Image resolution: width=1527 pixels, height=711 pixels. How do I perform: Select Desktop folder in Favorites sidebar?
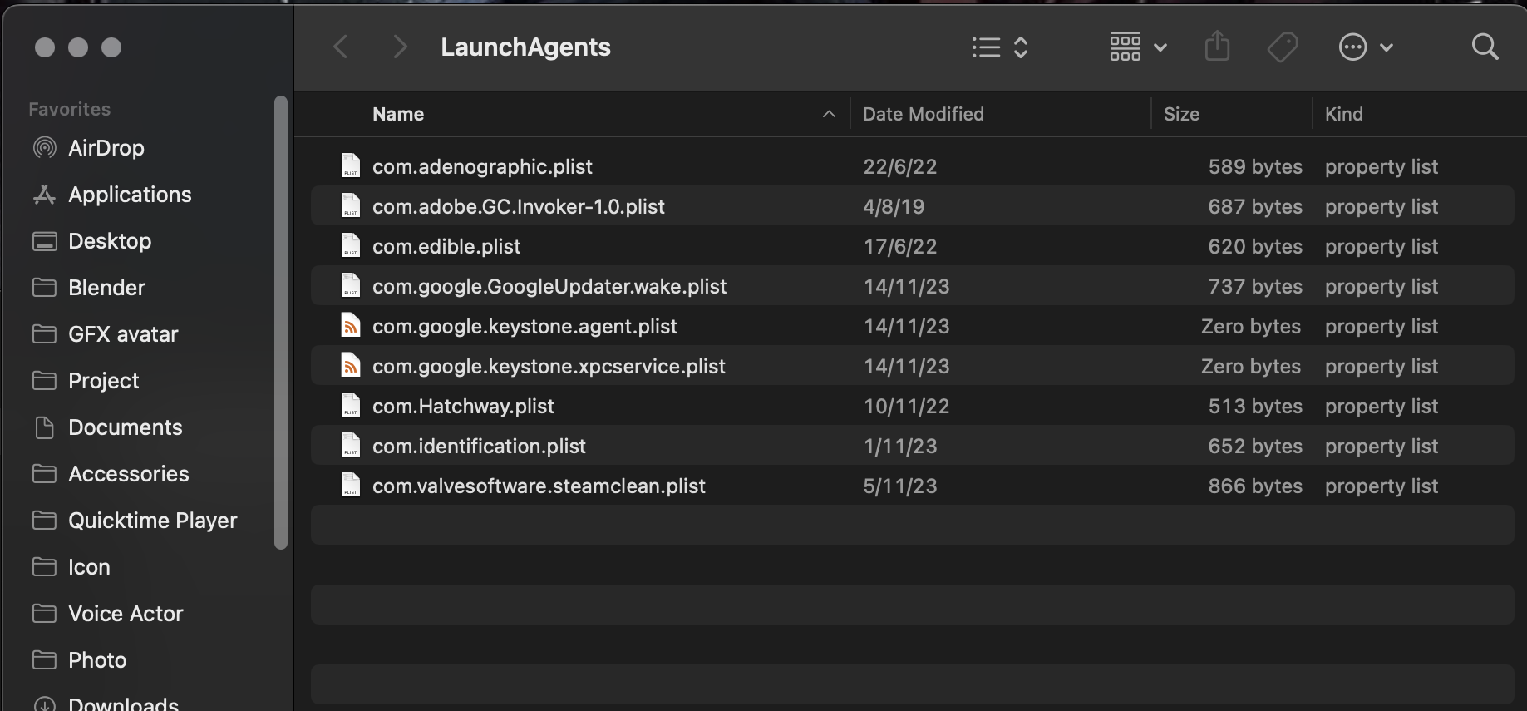tap(109, 241)
